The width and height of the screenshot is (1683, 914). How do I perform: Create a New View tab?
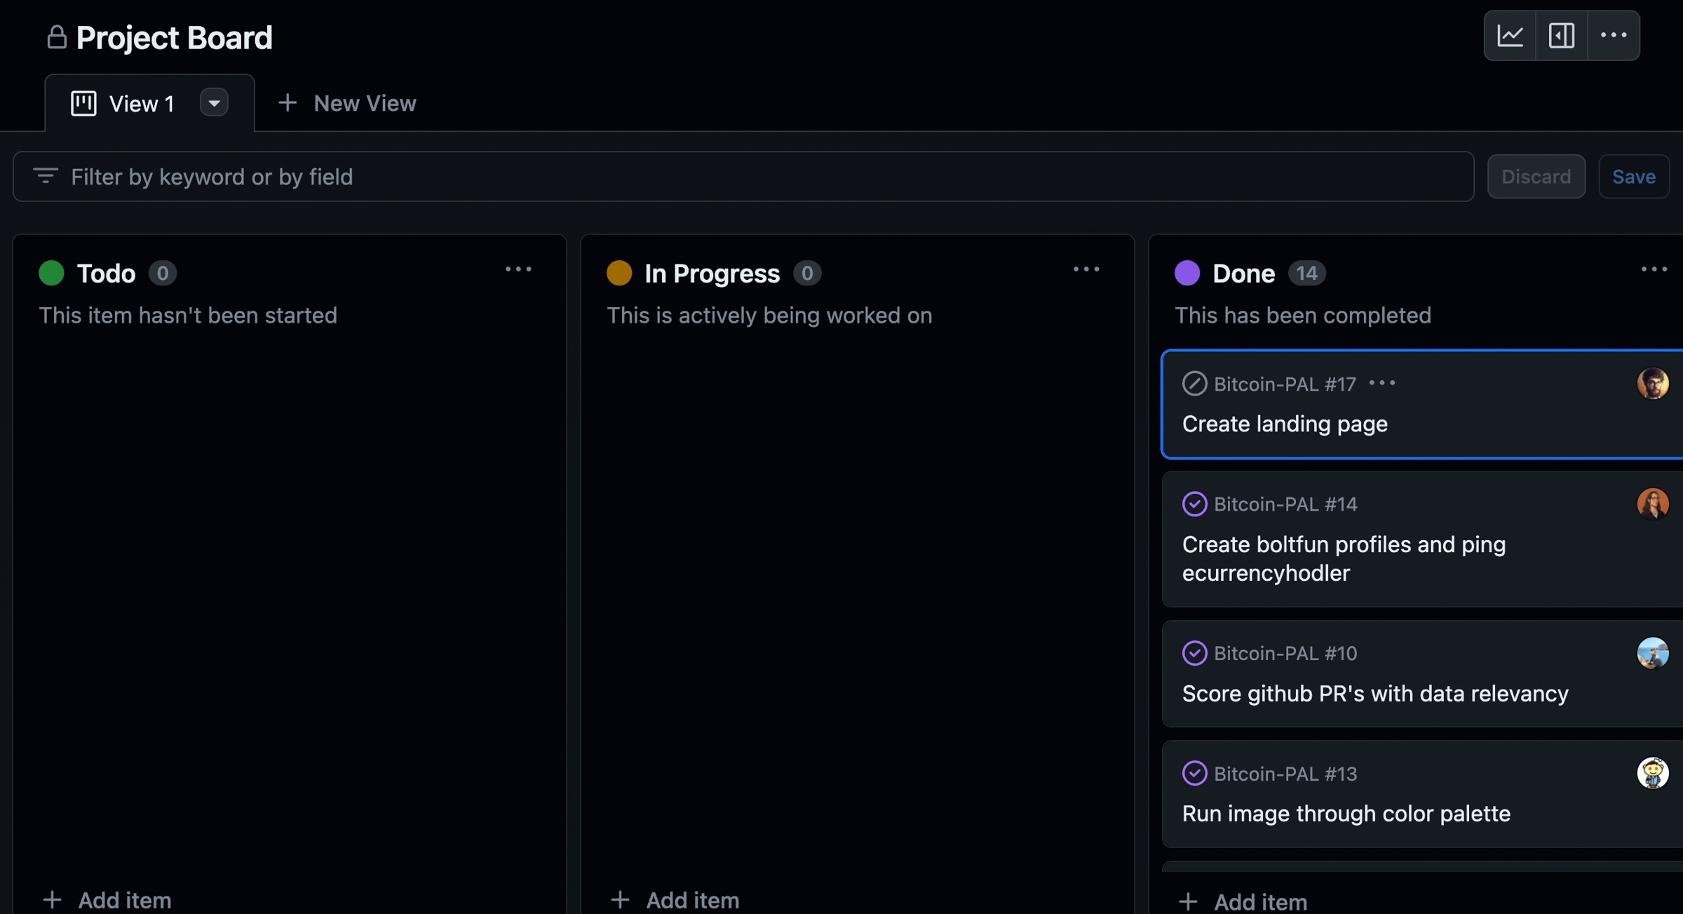coord(348,103)
